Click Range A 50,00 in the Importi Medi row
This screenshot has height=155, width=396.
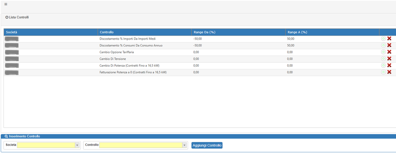tap(291, 39)
